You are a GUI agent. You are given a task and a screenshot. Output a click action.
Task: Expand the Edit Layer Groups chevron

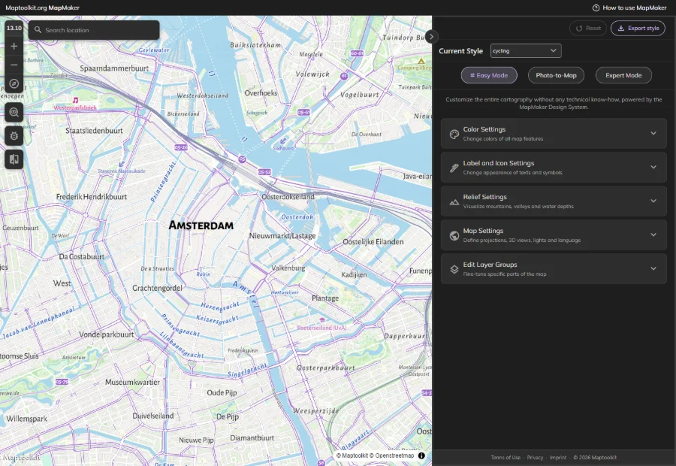(653, 268)
